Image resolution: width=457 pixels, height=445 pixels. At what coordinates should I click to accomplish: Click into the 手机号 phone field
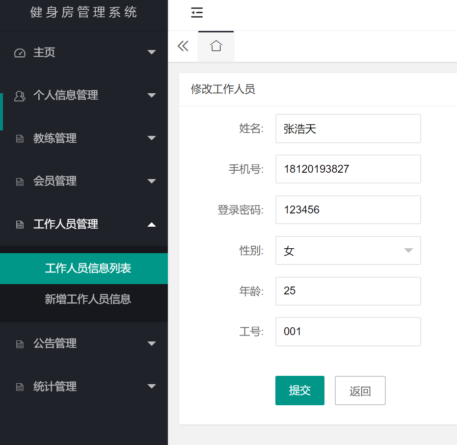tap(348, 169)
